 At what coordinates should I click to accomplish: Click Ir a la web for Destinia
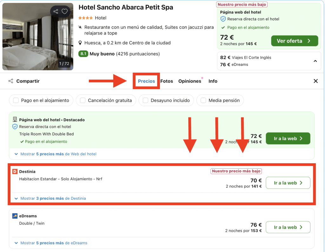click(x=288, y=183)
